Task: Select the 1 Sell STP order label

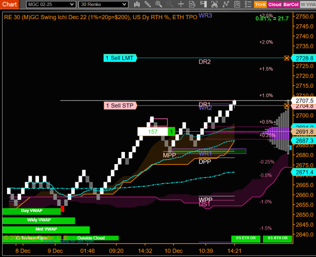Action: click(x=120, y=106)
